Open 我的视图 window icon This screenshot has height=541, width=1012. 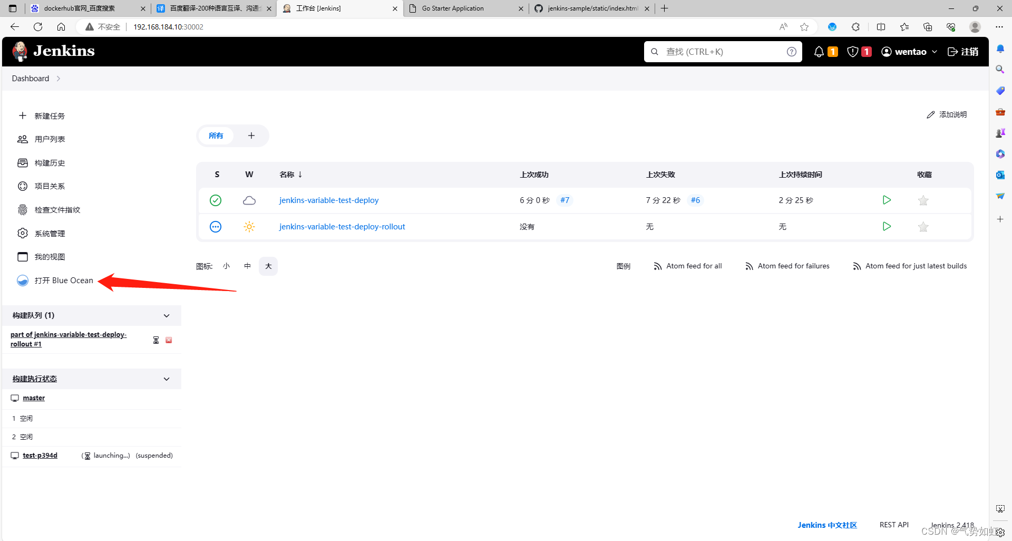tap(23, 257)
